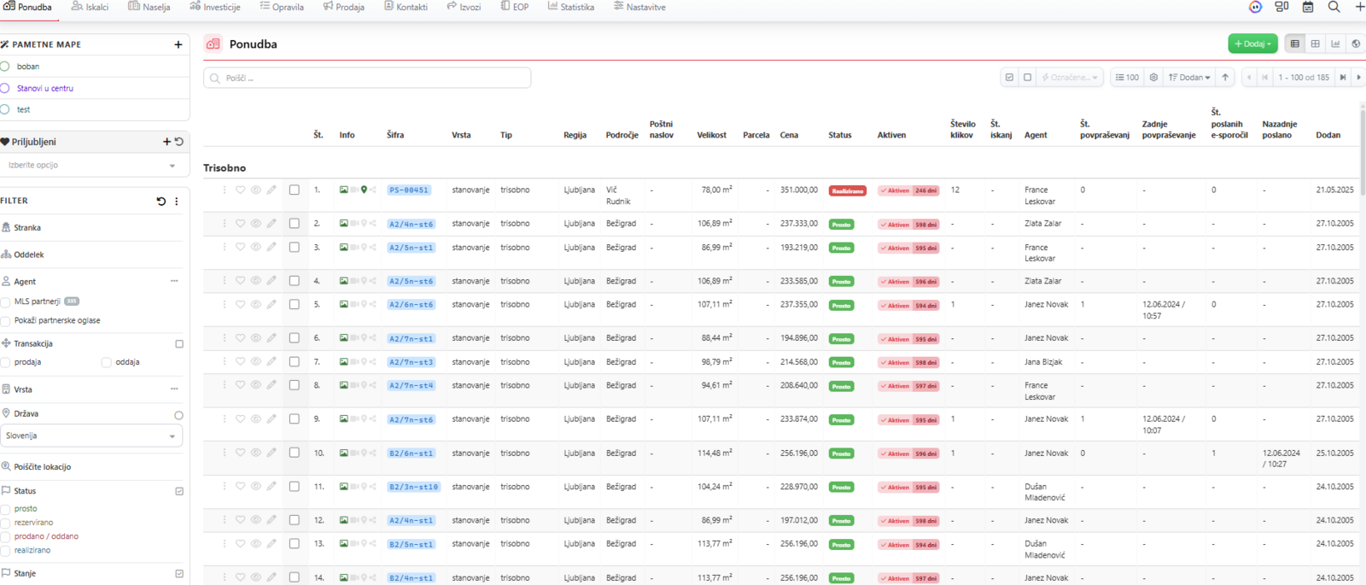Enable the MLS partnerji checkbox

[x=6, y=301]
